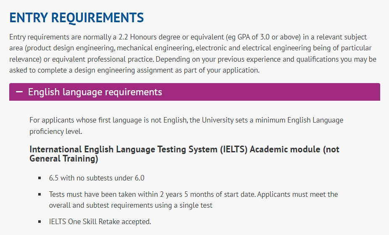Click the Tests must have been taken within sentence

194,200
